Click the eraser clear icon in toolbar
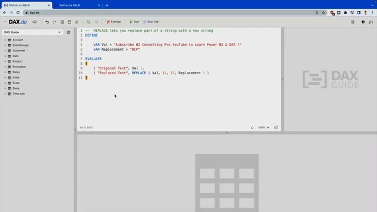This screenshot has height=212, width=377. pyautogui.click(x=77, y=22)
